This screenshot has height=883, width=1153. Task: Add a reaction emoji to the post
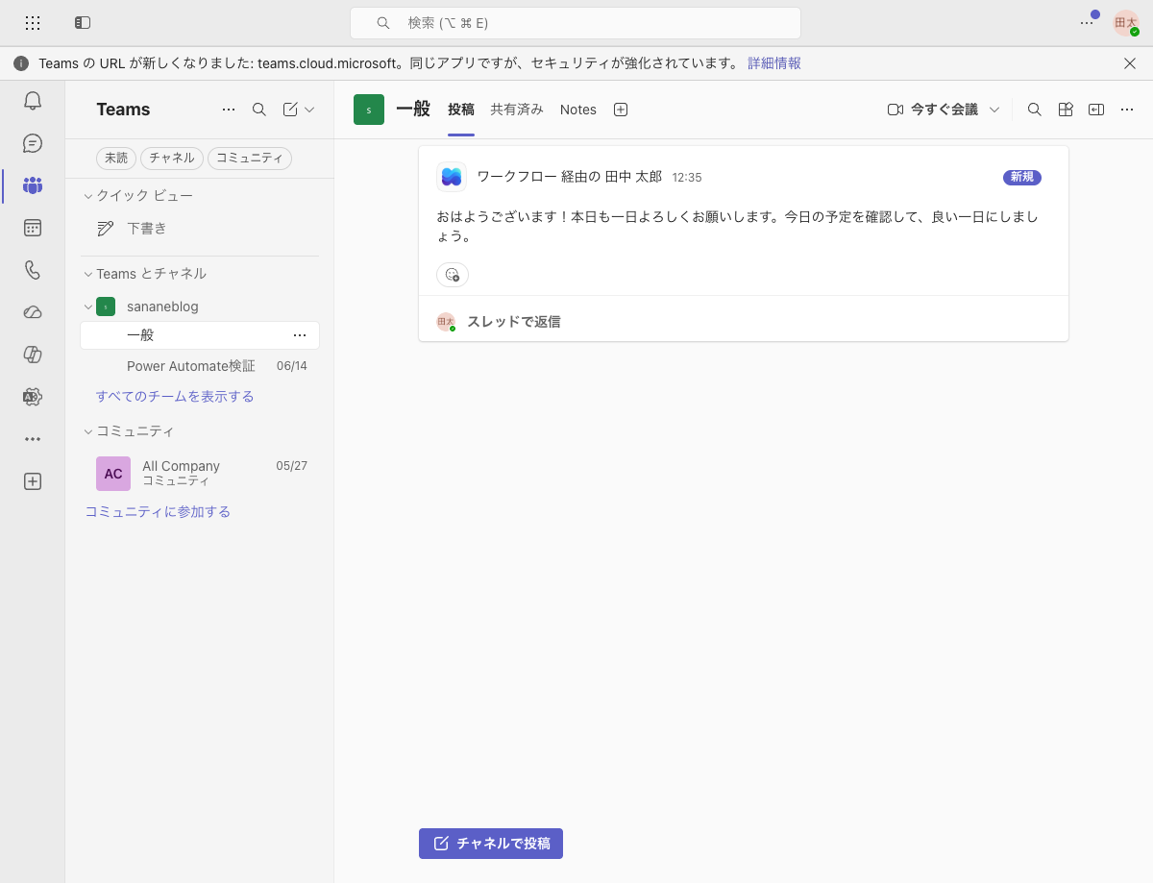click(453, 275)
